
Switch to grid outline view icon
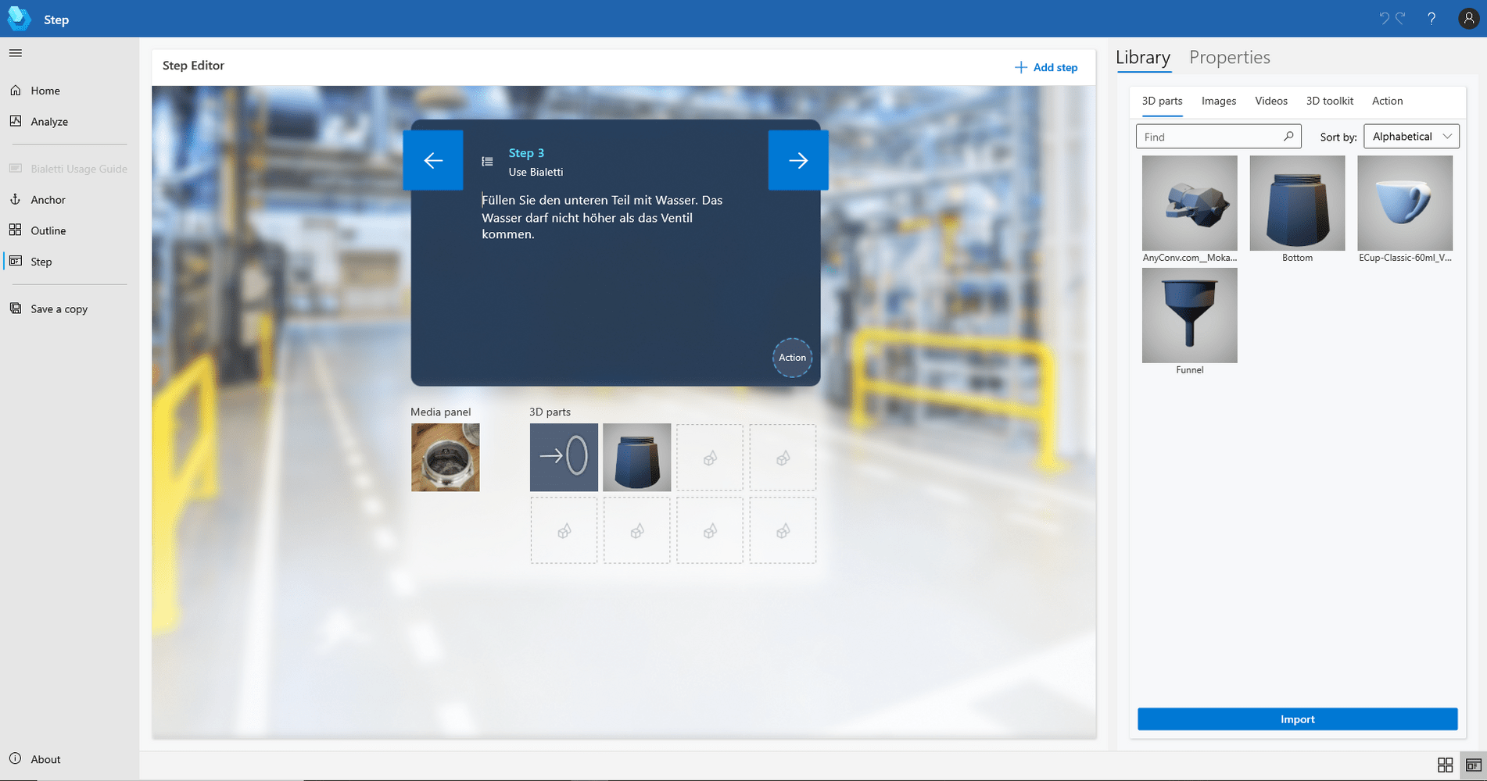(1445, 765)
